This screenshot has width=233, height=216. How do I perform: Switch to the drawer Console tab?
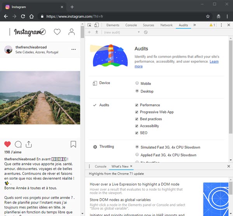tap(101, 167)
